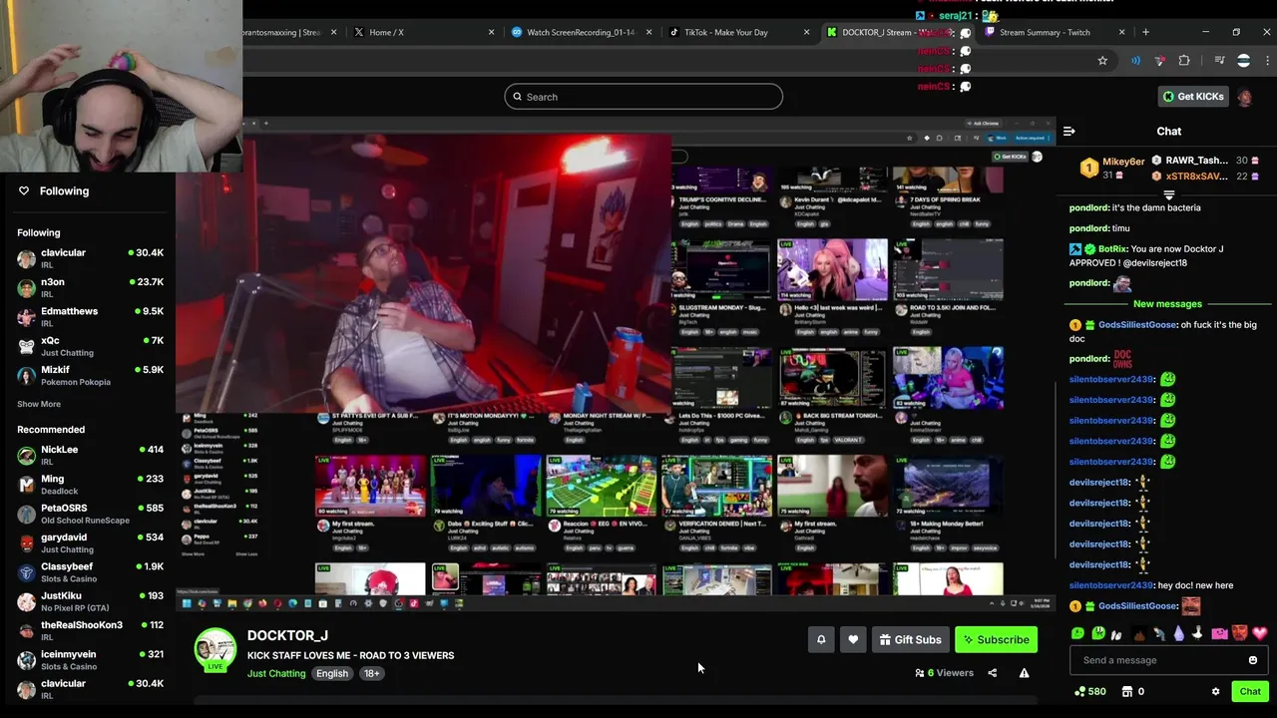Open iceinmyvein recommended channel
The height and width of the screenshot is (718, 1277).
[90, 660]
